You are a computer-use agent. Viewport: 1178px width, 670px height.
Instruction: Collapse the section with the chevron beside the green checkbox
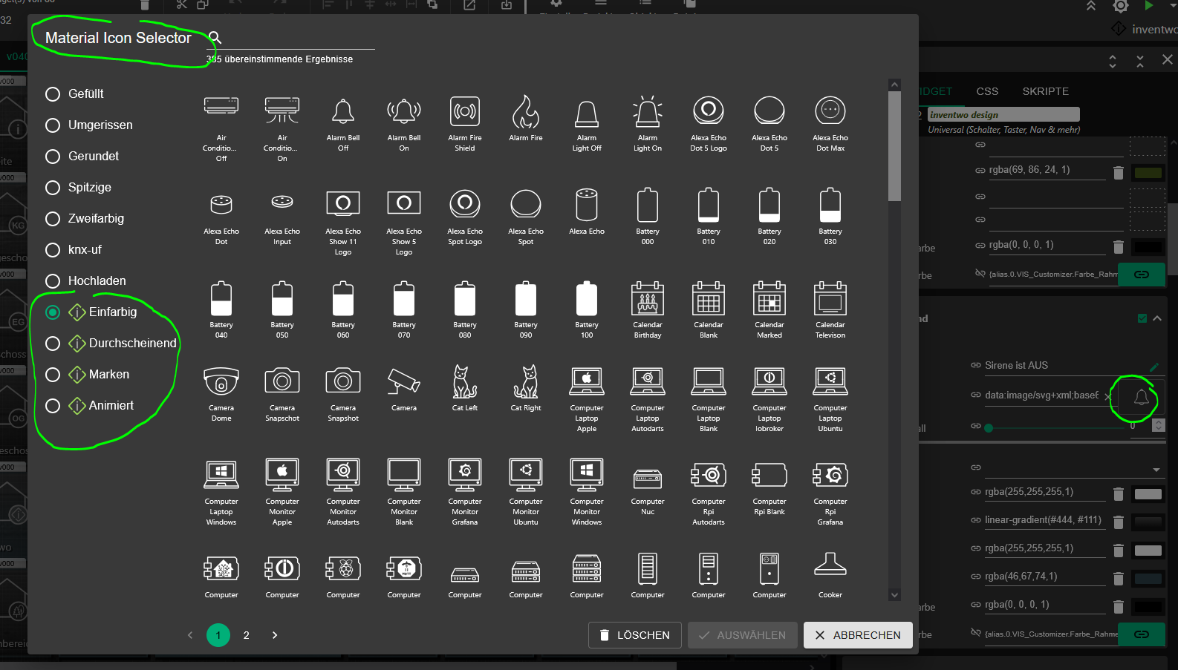pos(1157,318)
